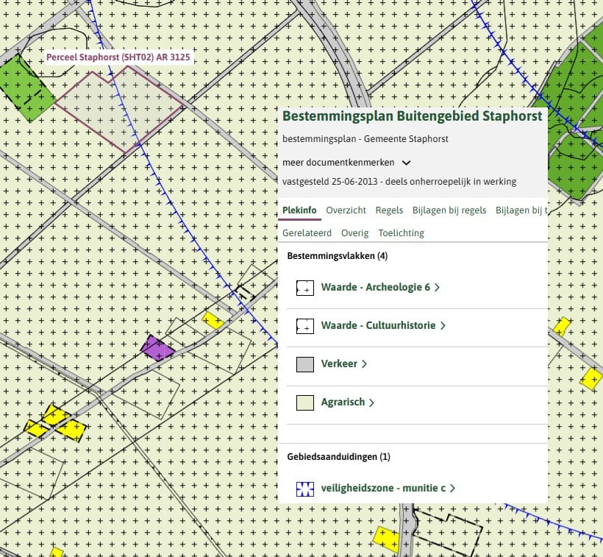Image resolution: width=603 pixels, height=557 pixels.
Task: Open the Verkeer zoning details
Action: pos(343,364)
